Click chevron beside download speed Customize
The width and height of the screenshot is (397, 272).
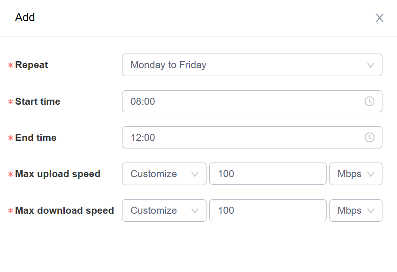pos(195,211)
